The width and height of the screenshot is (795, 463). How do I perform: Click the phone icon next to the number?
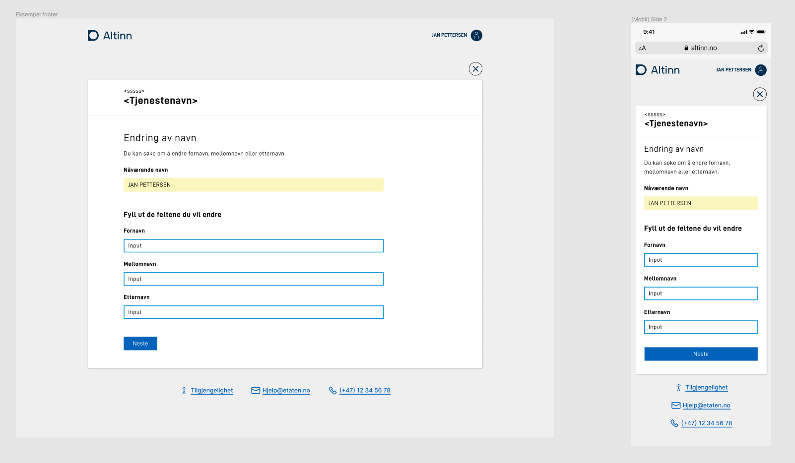pos(332,390)
